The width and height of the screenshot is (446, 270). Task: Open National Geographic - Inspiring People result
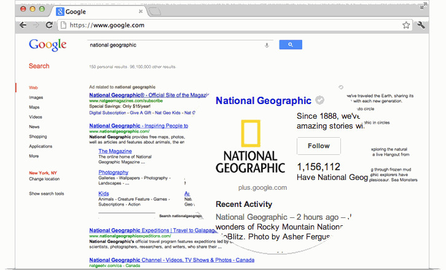click(138, 126)
